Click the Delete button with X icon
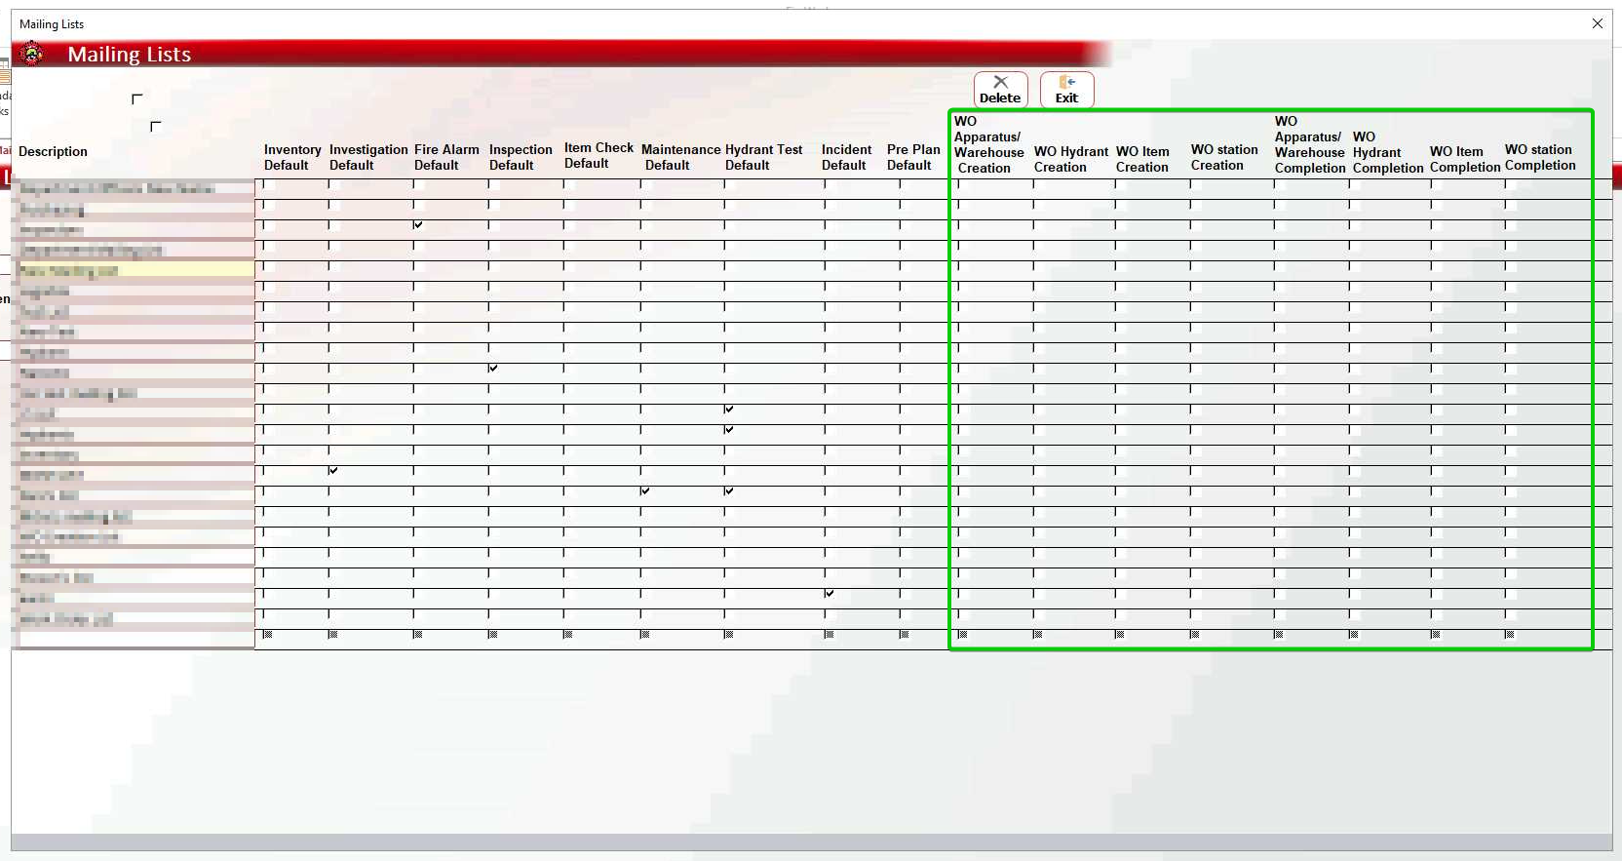 pyautogui.click(x=1000, y=89)
